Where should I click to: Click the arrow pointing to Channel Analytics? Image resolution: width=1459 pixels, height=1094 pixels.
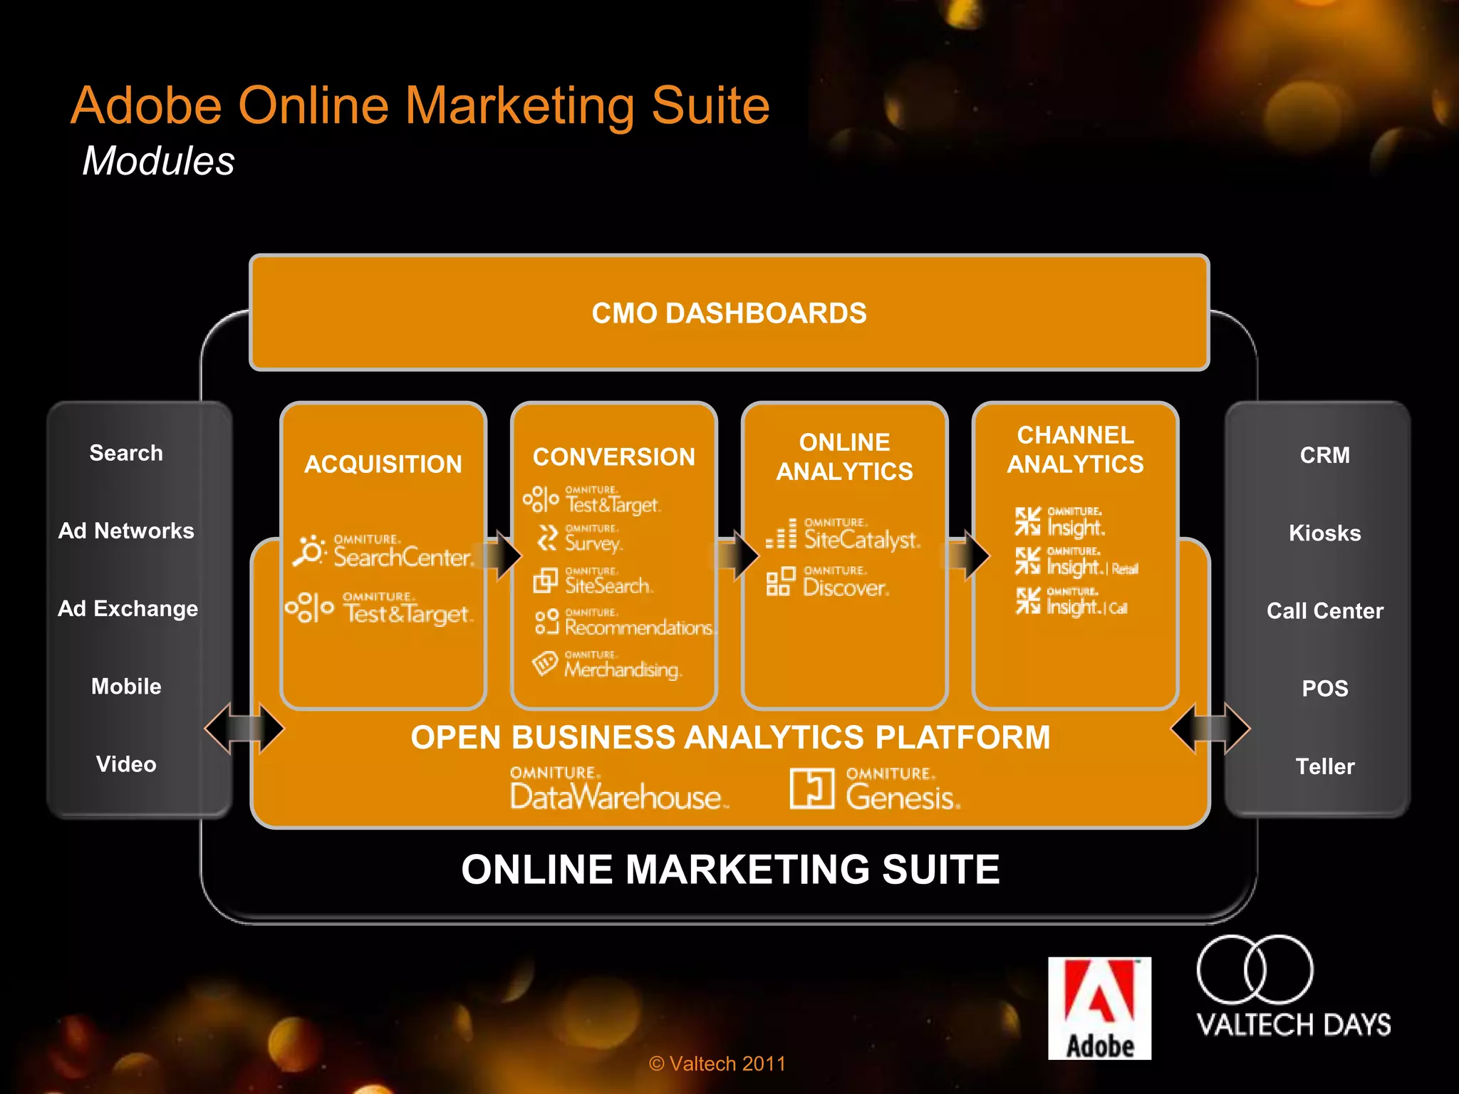point(967,555)
